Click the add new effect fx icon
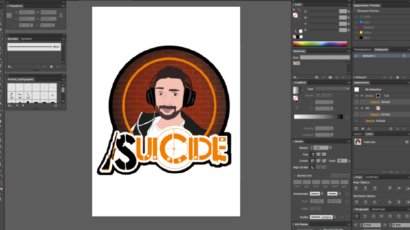 coord(369,129)
